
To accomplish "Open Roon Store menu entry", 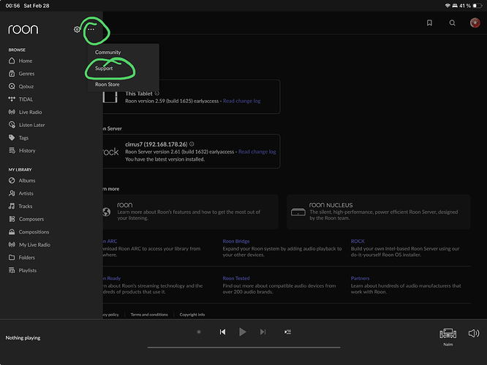I will 107,85.
